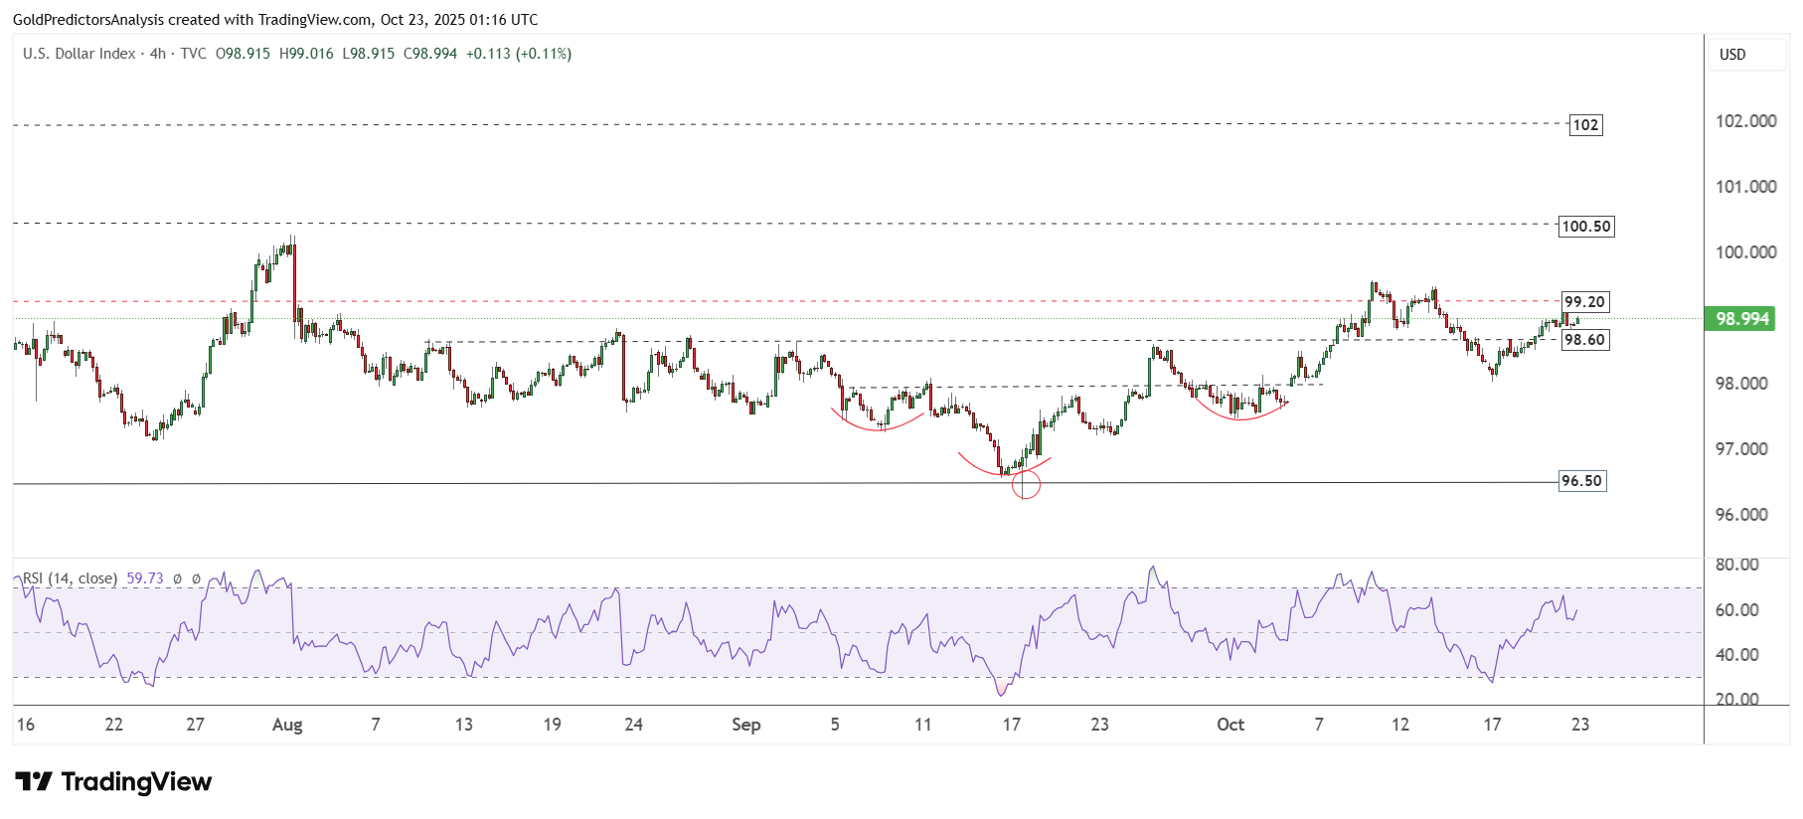Select the boxed 99.20 red level label
Image resolution: width=1803 pixels, height=819 pixels.
(1584, 302)
